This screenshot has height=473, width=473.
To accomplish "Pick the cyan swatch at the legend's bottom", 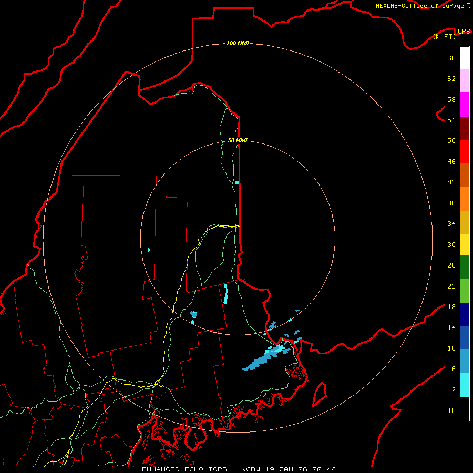I will [464, 385].
